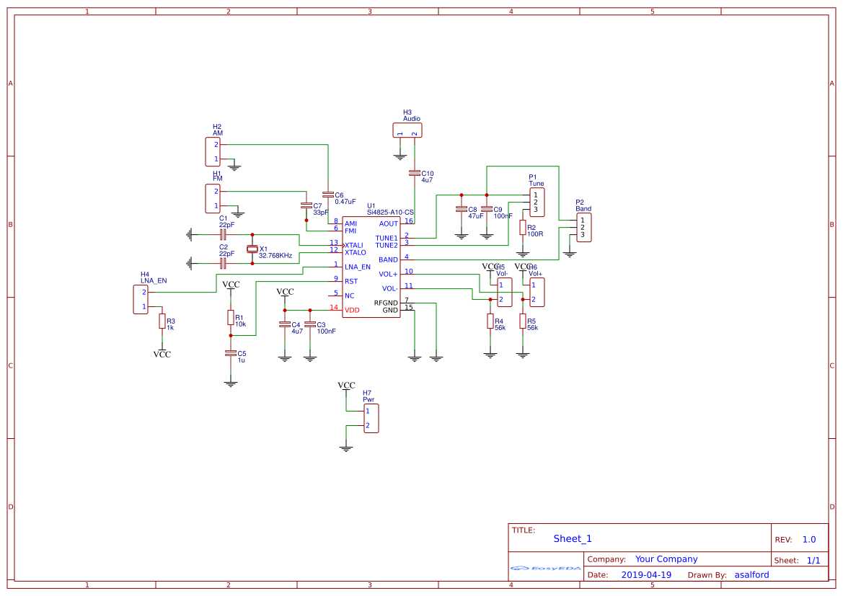Select resistor R4 56k symbol
This screenshot has width=843, height=596.
(x=490, y=321)
